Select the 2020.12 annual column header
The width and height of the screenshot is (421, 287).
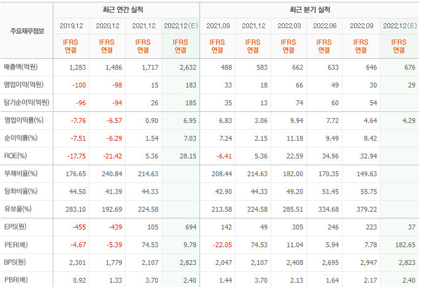107,26
